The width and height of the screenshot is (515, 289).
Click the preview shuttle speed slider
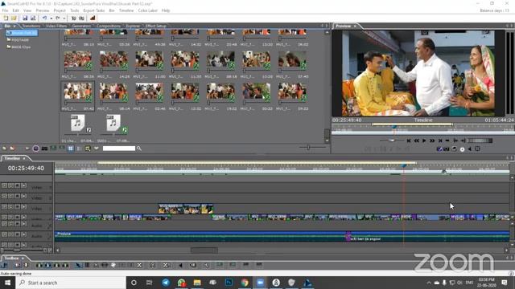point(392,140)
